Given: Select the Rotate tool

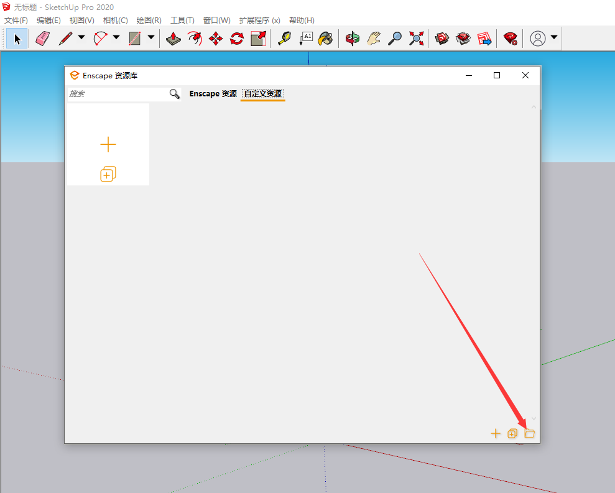Looking at the screenshot, I should (x=237, y=39).
